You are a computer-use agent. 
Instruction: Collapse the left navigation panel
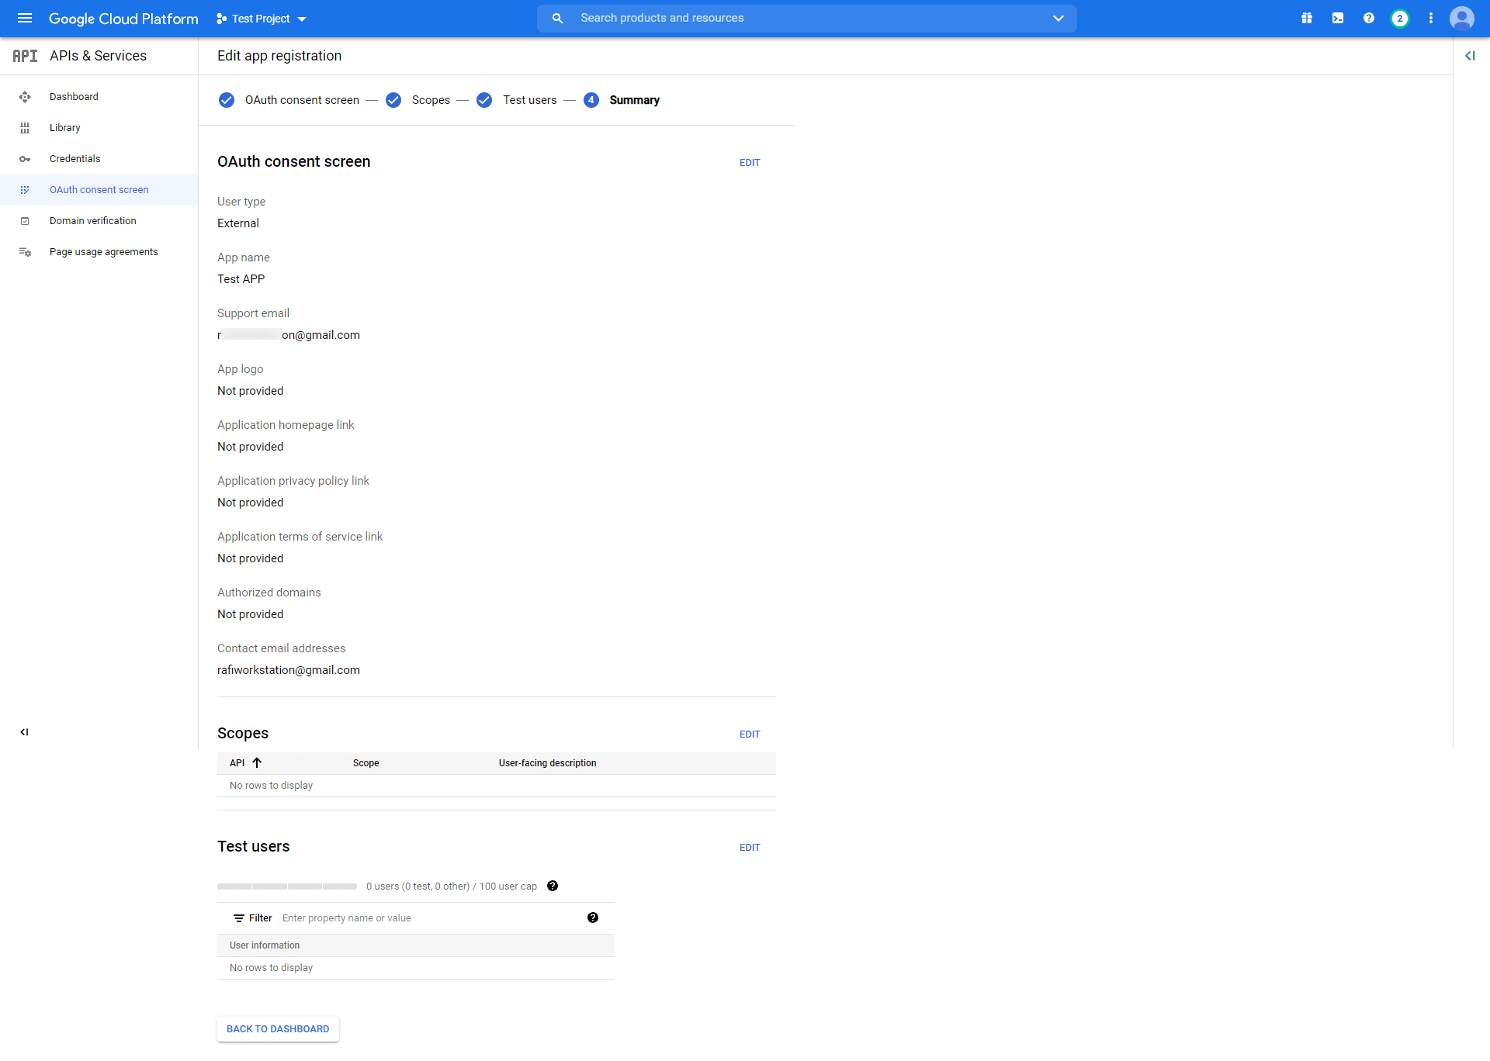(24, 731)
